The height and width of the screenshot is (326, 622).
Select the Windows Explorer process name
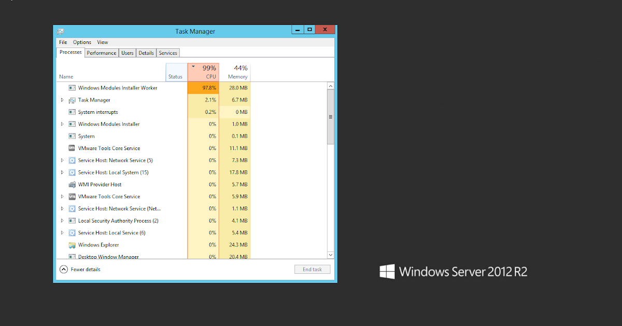98,245
